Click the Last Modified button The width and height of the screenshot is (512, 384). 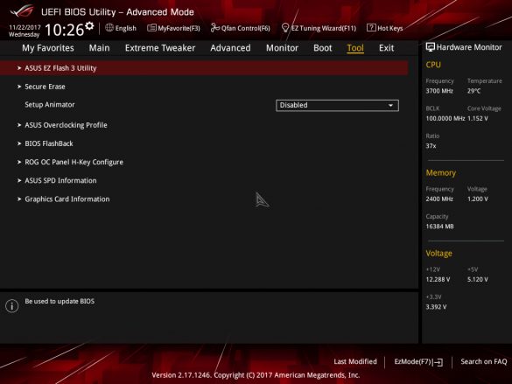355,361
